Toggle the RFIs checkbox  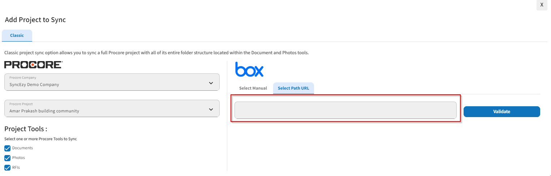7,168
